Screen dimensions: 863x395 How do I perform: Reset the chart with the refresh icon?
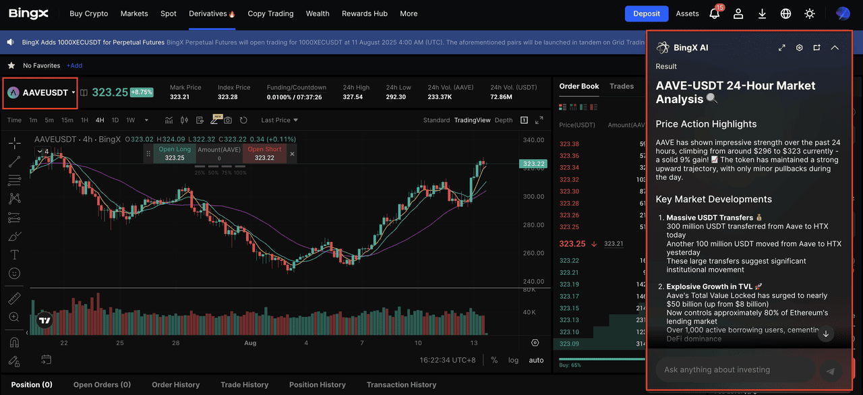(243, 120)
